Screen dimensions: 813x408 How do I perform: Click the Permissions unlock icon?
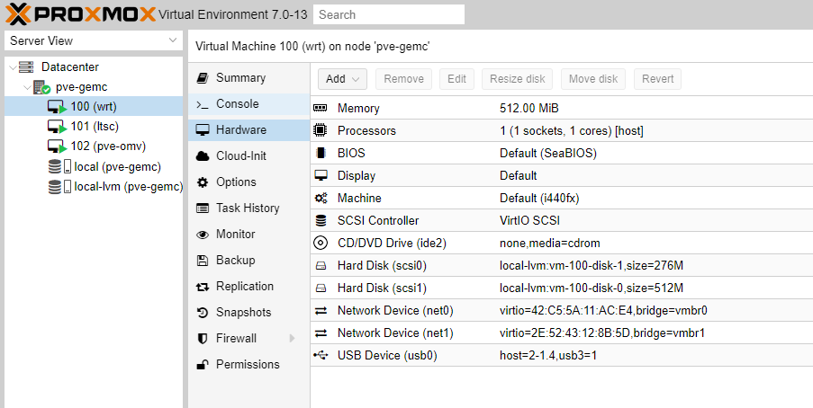(203, 365)
